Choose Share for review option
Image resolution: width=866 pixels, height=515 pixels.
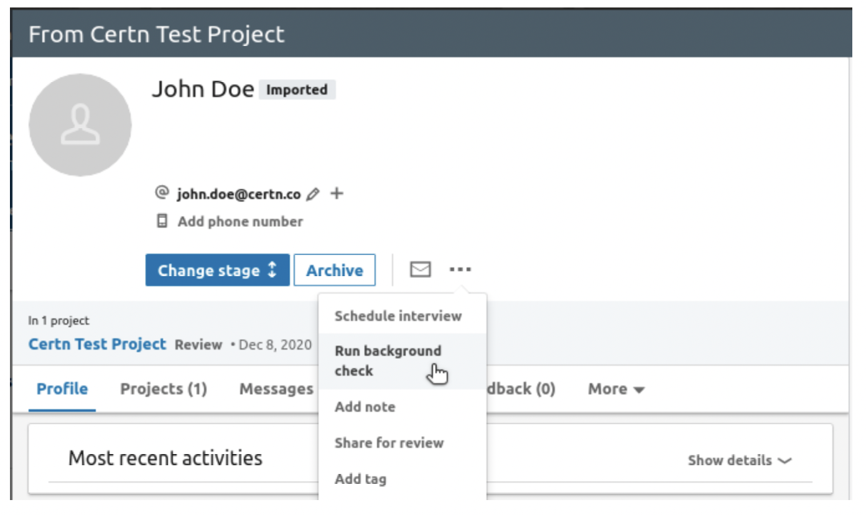(x=389, y=443)
